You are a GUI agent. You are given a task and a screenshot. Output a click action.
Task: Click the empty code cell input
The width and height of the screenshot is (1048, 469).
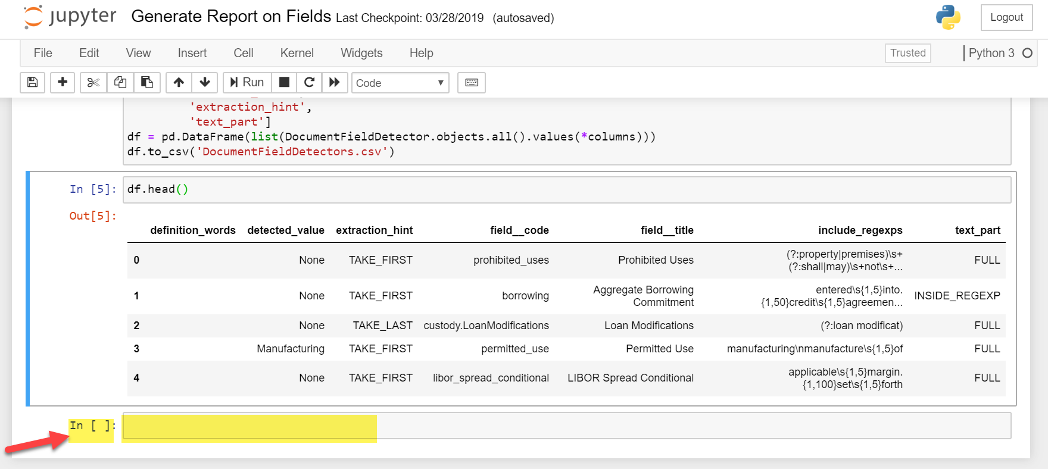(567, 426)
